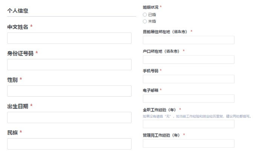
Task: Click the 身份证号码 label text
Action: tap(20, 53)
